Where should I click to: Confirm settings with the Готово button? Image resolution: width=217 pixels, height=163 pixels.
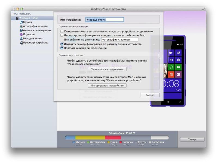[x=150, y=95]
